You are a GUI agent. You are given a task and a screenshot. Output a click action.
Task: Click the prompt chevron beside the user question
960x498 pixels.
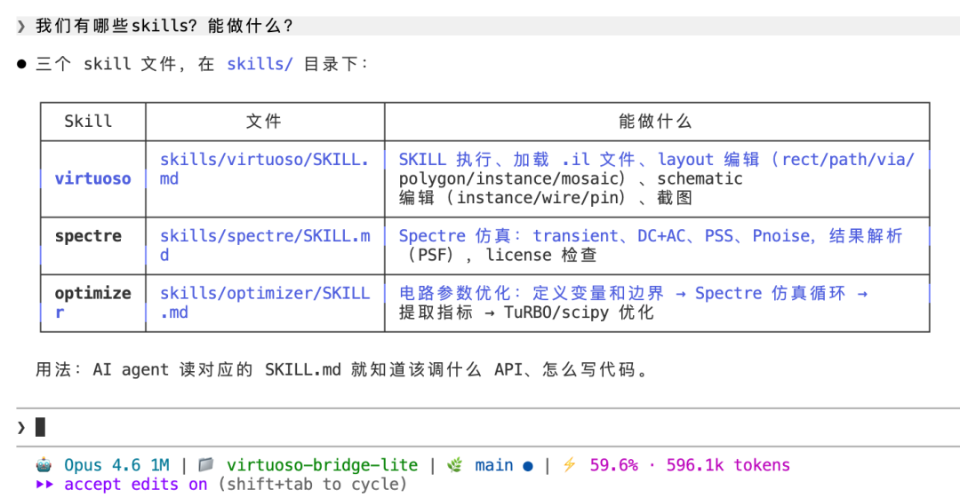coord(21,27)
